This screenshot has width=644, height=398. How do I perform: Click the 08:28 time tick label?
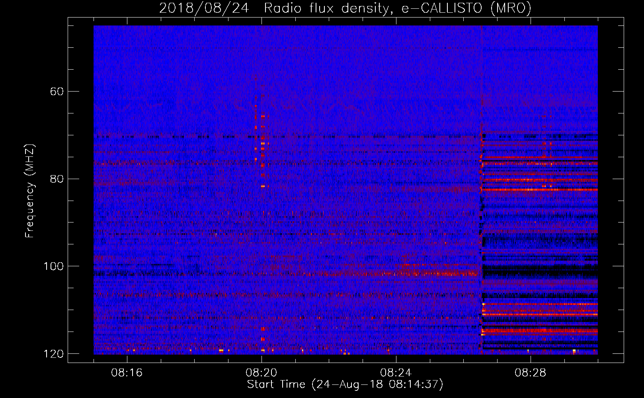[531, 373]
